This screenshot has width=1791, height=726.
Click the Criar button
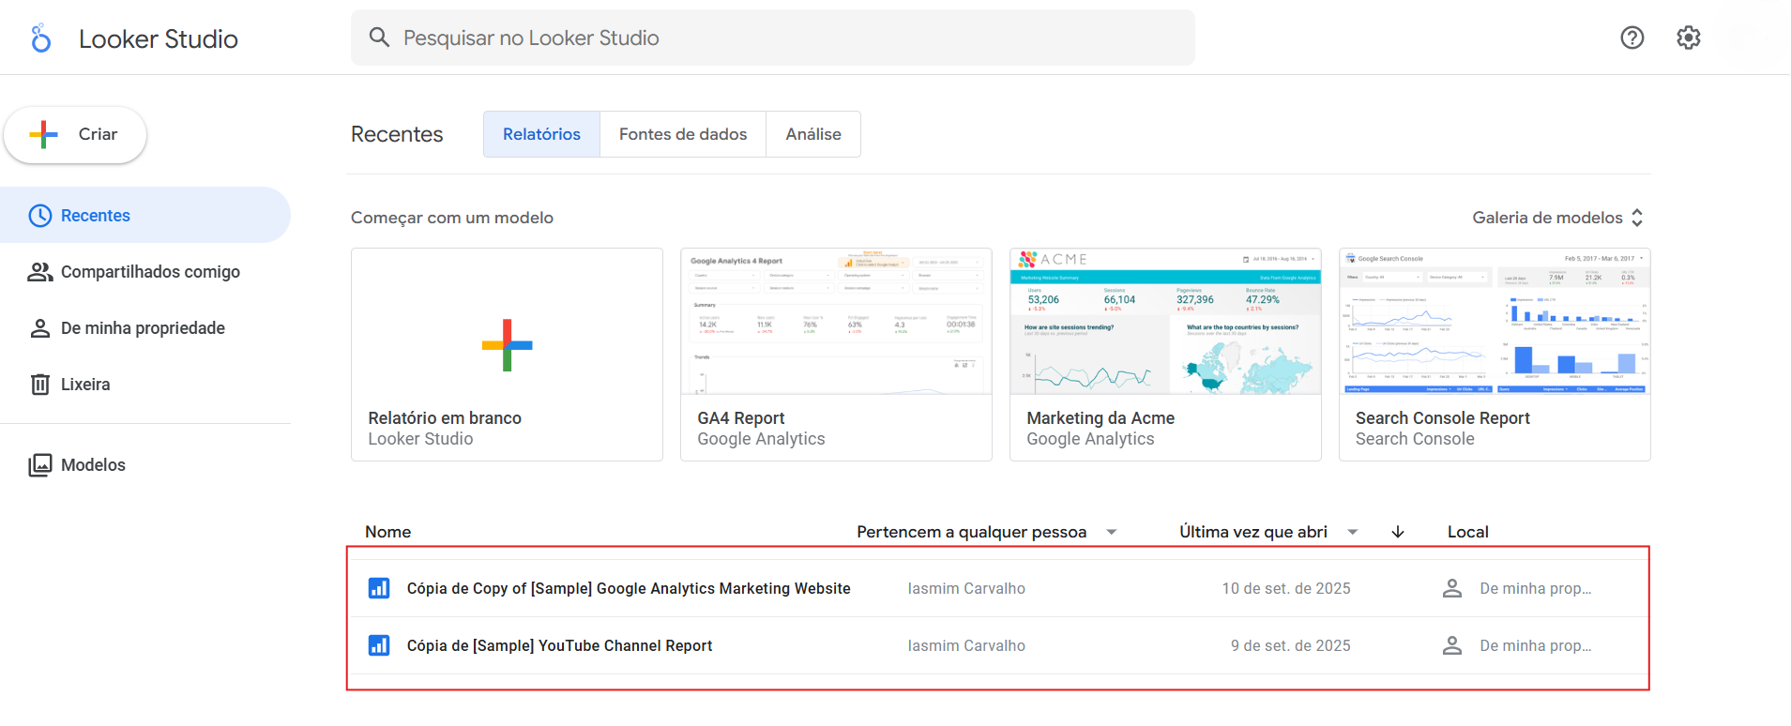tap(75, 134)
